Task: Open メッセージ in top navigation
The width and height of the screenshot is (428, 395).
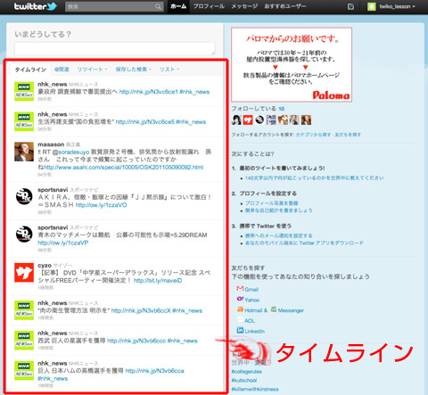Action: (x=244, y=6)
